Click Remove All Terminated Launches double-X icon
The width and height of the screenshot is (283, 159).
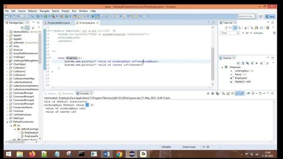coord(217,93)
